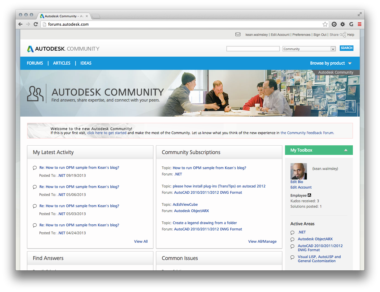
Task: Select the Autodesk Community browser tab
Action: (63, 16)
